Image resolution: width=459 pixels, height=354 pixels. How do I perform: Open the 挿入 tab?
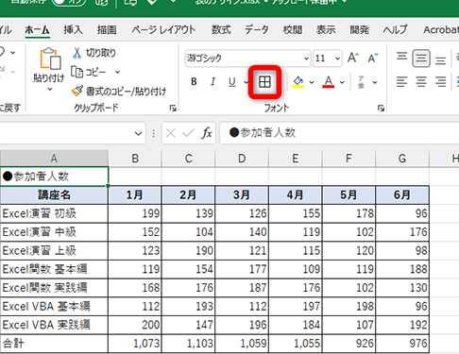click(x=73, y=30)
